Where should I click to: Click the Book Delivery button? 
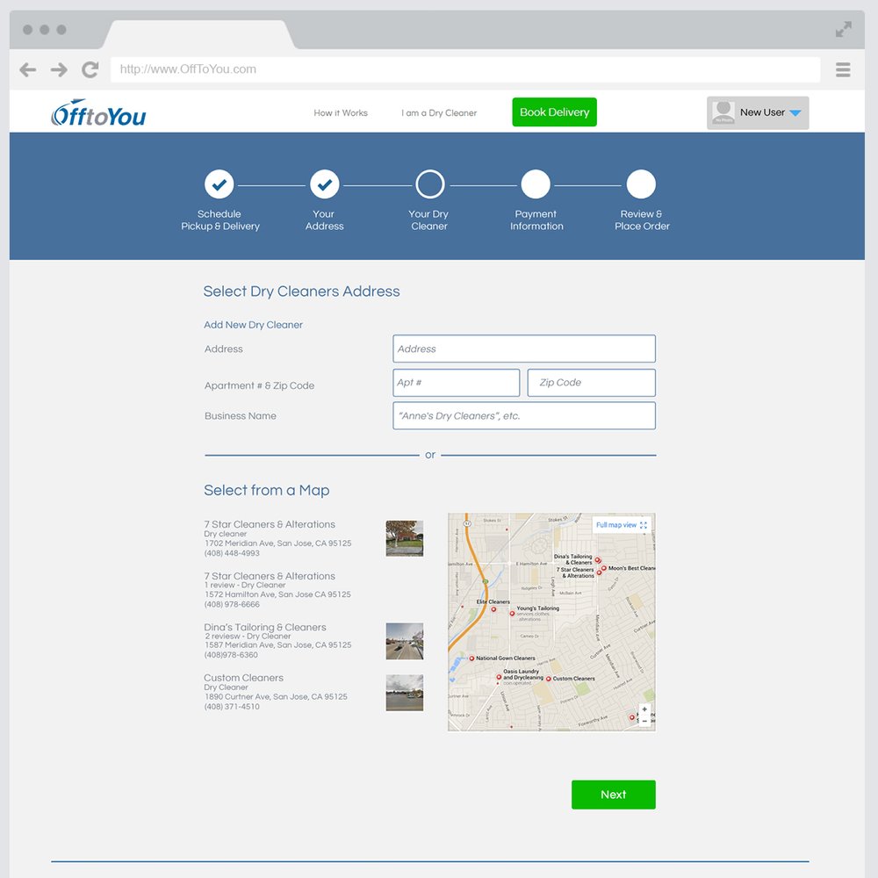[554, 112]
